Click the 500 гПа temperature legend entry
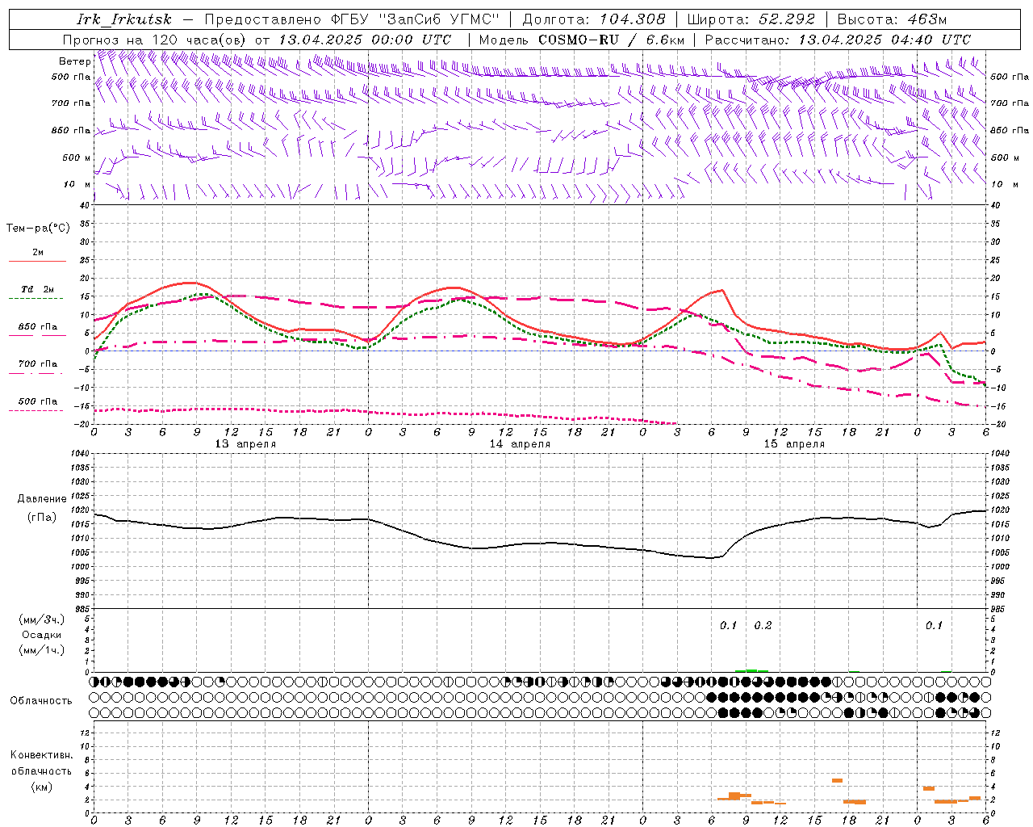The width and height of the screenshot is (1033, 827). (x=37, y=405)
